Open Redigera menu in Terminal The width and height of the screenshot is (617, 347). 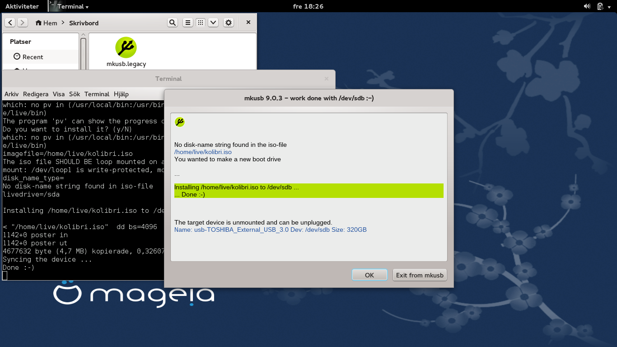click(x=36, y=94)
